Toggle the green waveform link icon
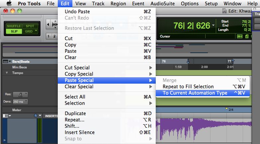 tap(240, 36)
